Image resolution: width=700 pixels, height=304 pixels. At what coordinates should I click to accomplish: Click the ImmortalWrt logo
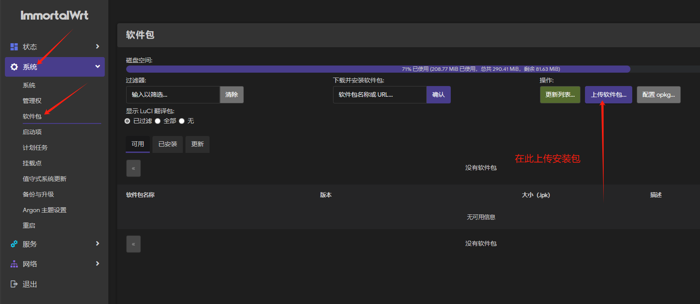54,16
